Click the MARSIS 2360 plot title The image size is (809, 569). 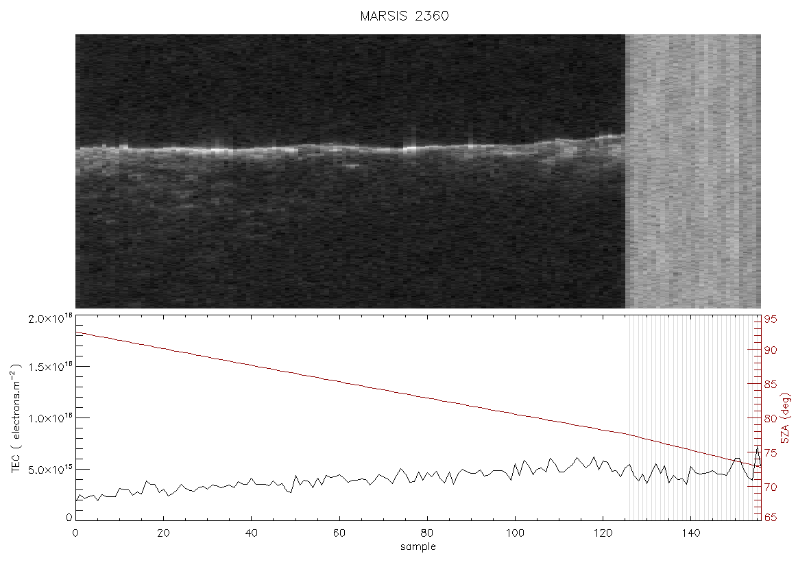coord(404,16)
